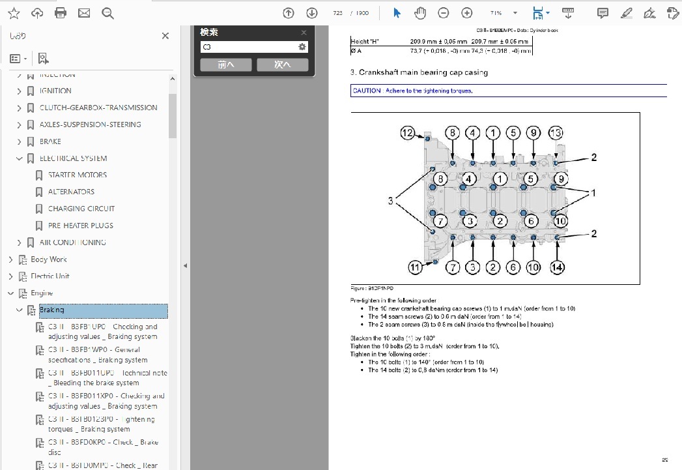Image resolution: width=682 pixels, height=470 pixels.
Task: Expand the IGNITION bookmark
Action: (x=19, y=91)
